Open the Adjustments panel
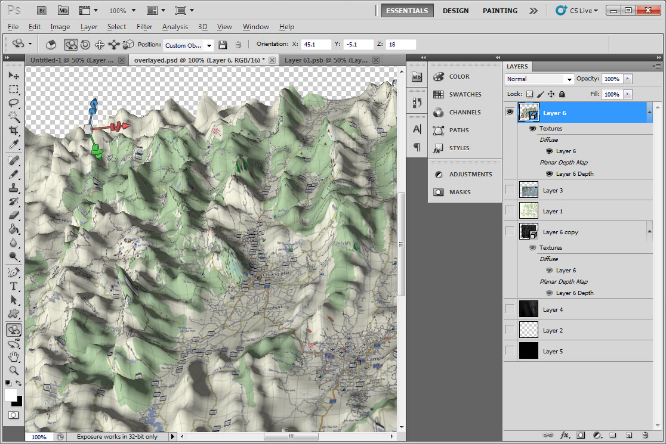 point(470,174)
